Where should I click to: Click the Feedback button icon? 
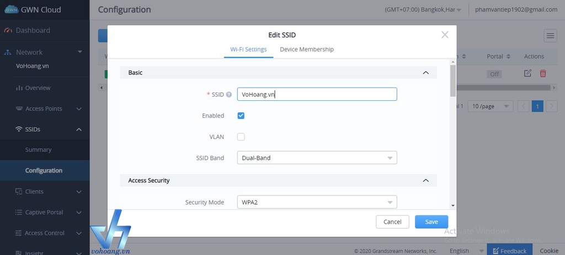coord(495,251)
